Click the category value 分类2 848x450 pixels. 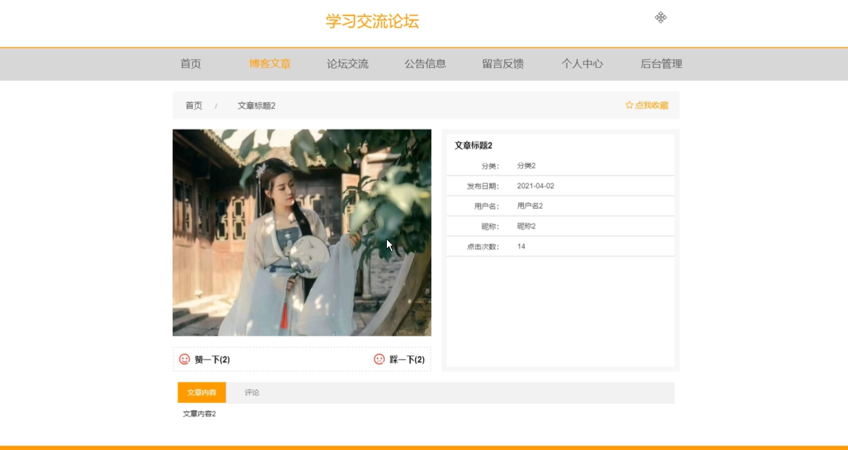527,166
